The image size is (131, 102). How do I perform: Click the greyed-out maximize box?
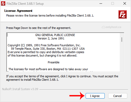[x=113, y=3]
